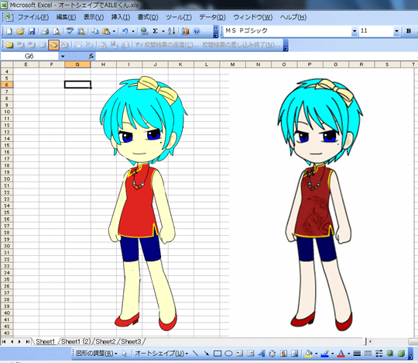The image size is (418, 363).
Task: Insert a diagram or organization chart
Action: click(272, 354)
